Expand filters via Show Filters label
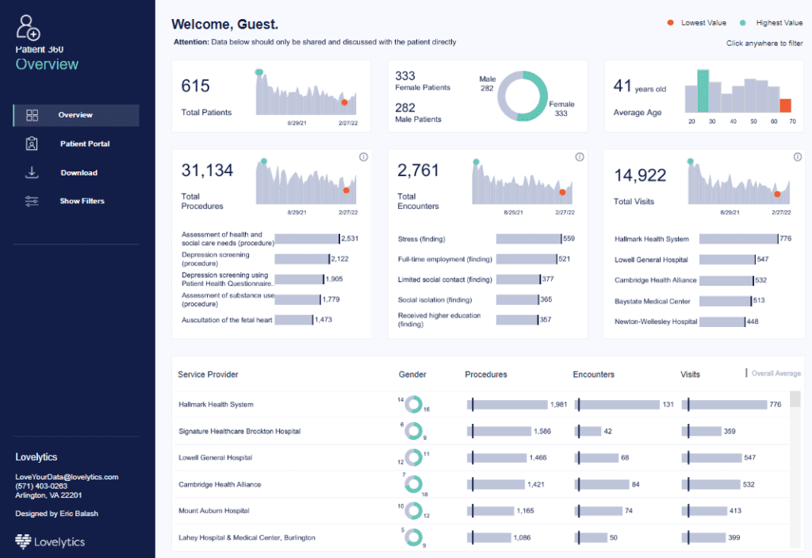 (x=82, y=202)
